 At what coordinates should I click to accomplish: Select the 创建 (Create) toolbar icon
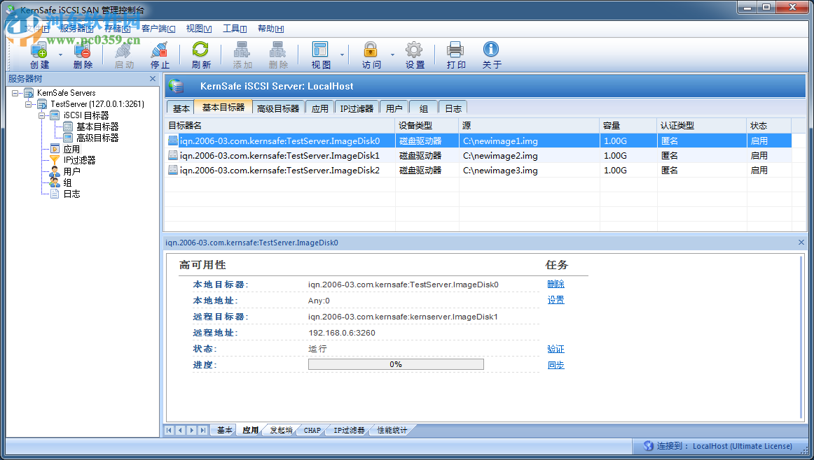tap(40, 55)
